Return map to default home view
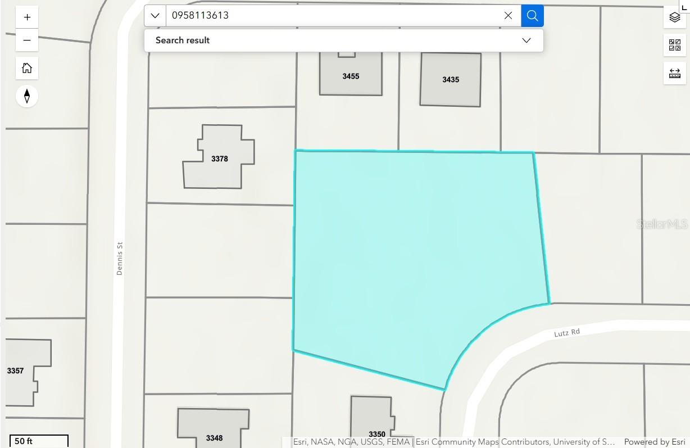This screenshot has height=448, width=690. tap(27, 69)
